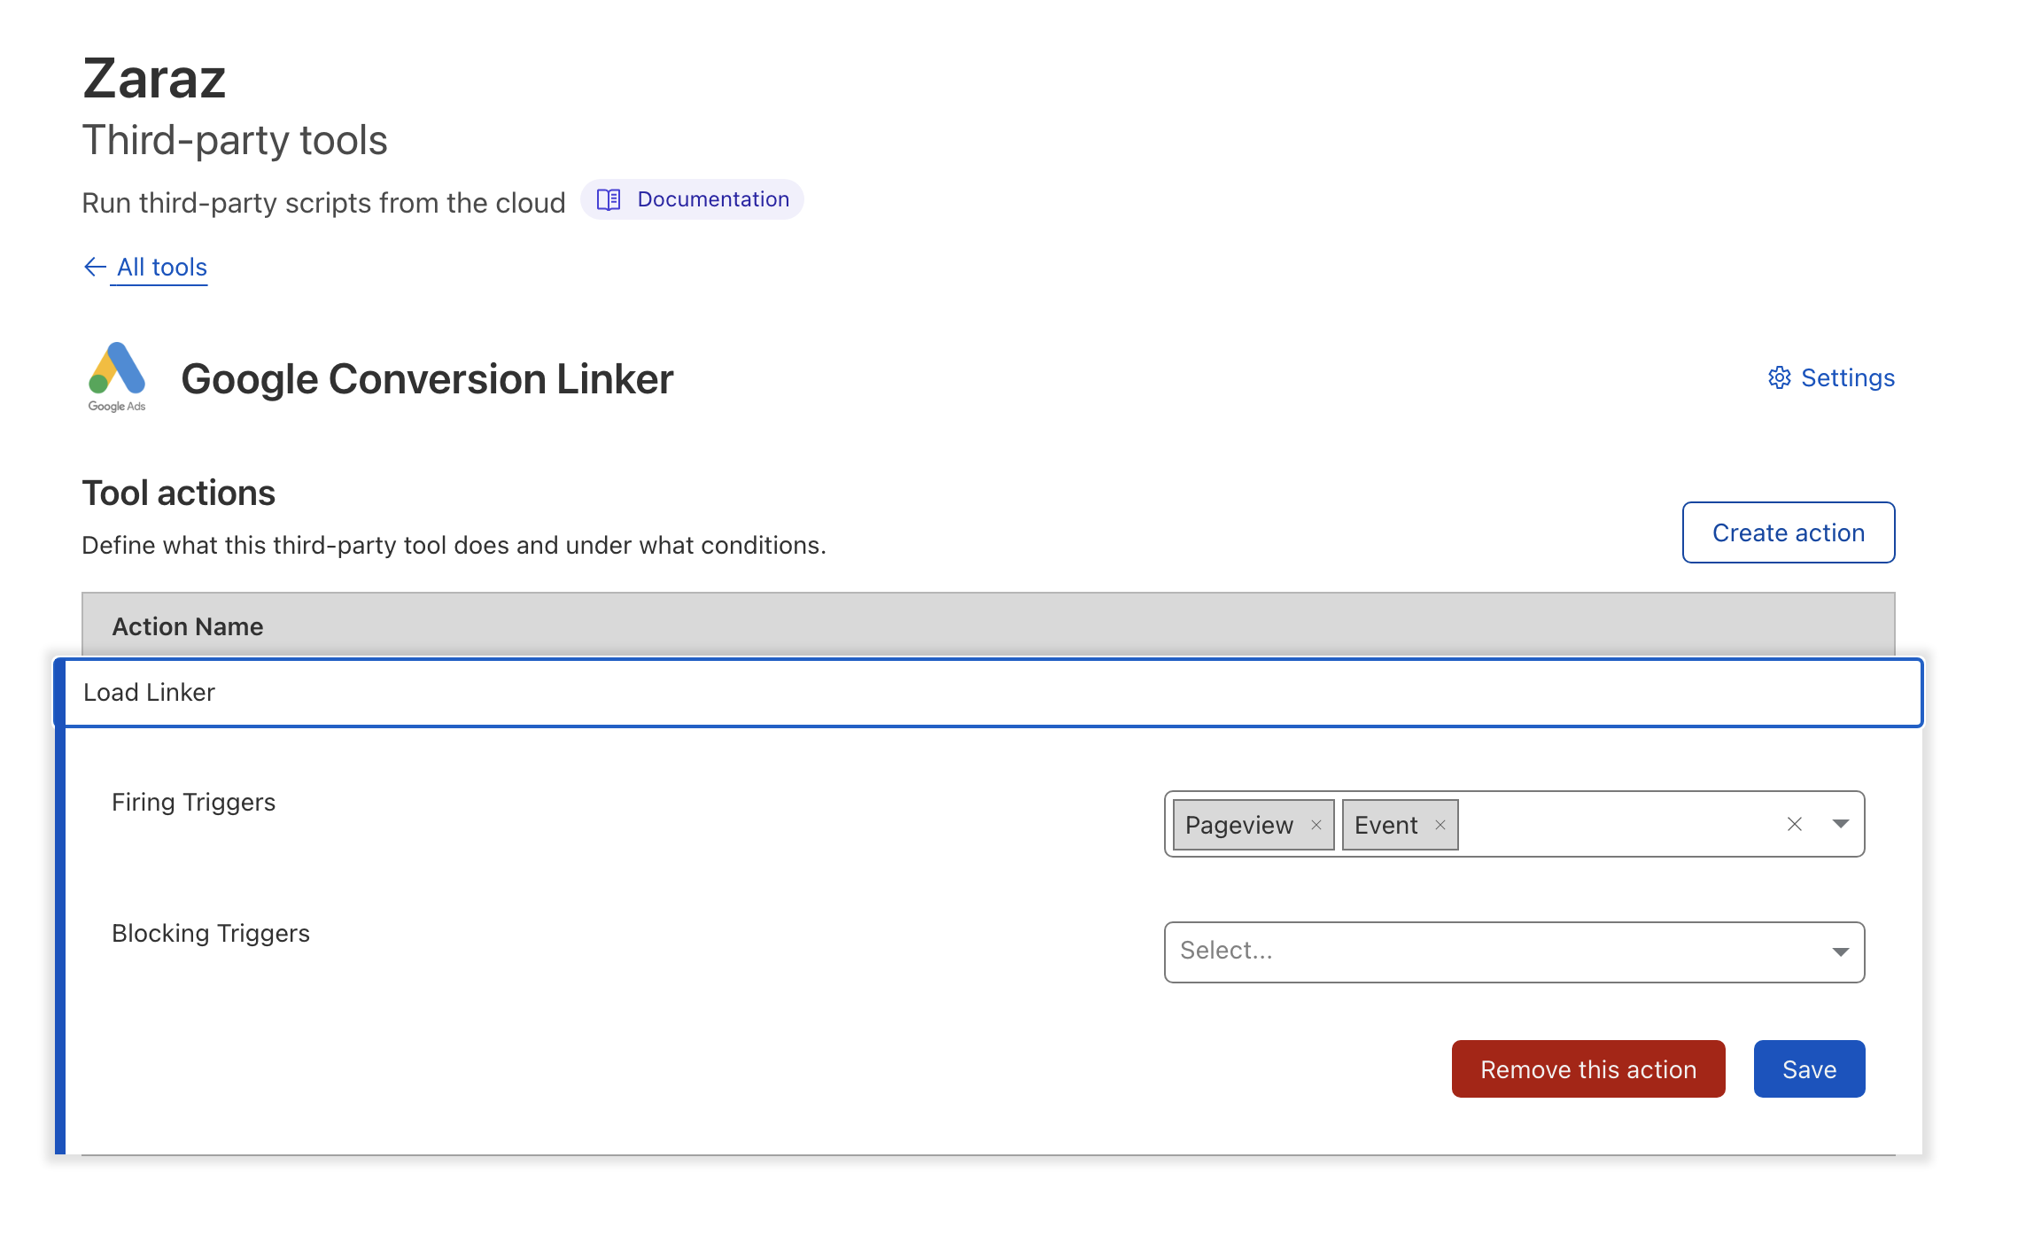
Task: Open the Blocking Triggers select dropdown
Action: (1514, 951)
